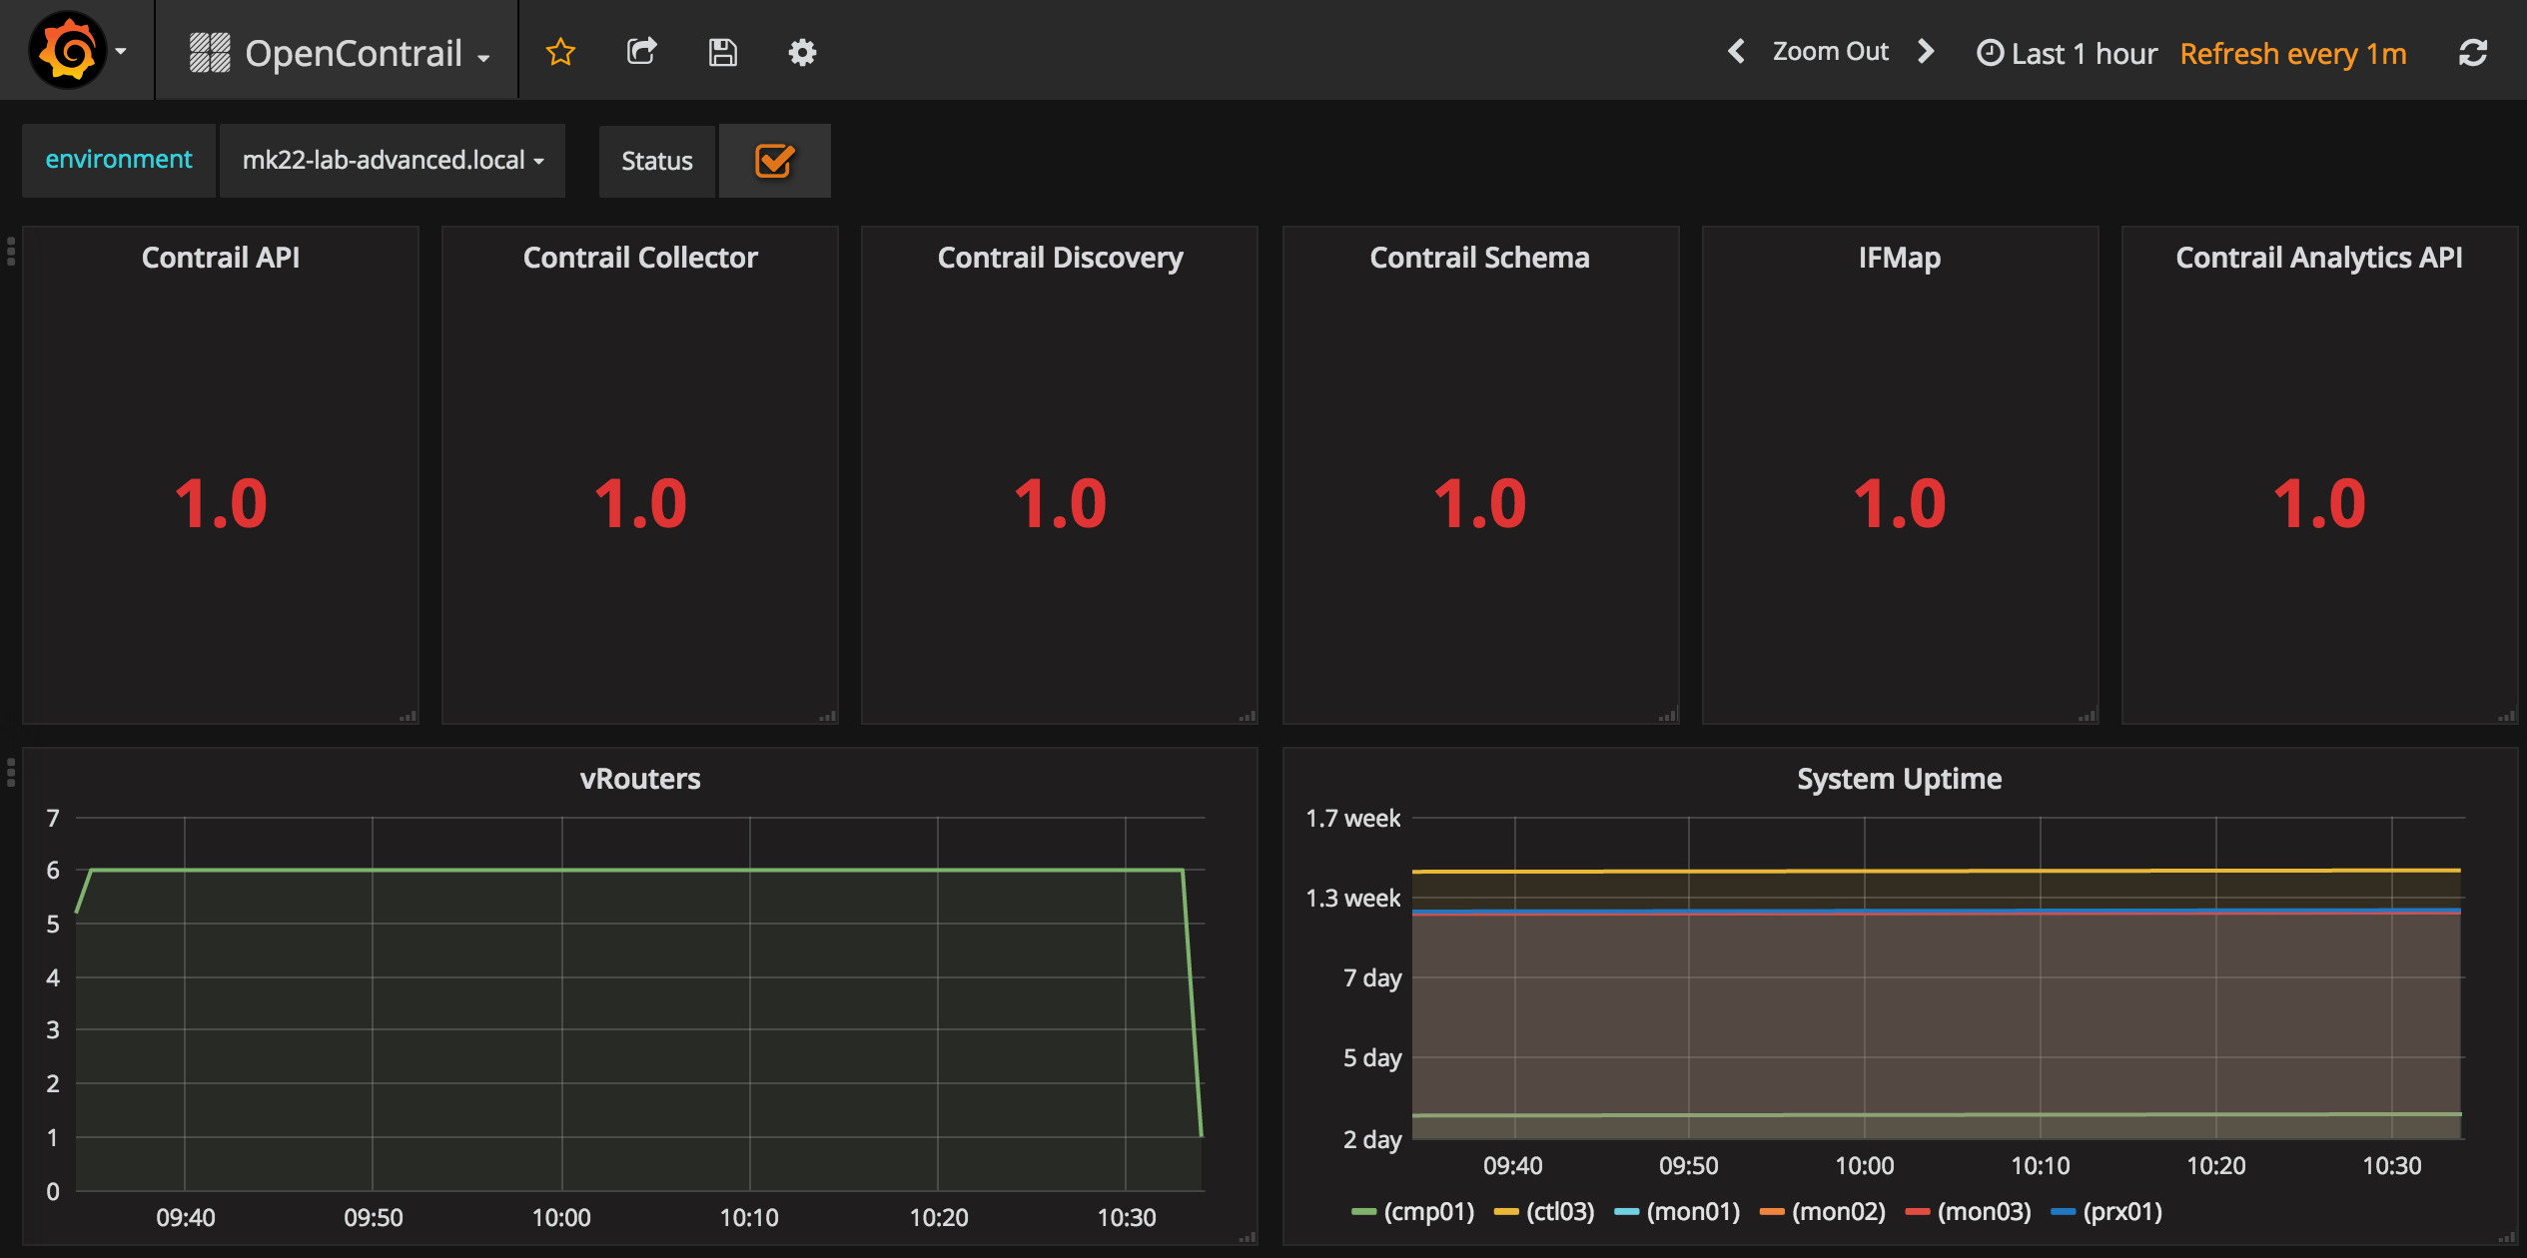Click the Contrail Analytics API resize handle
The image size is (2527, 1258).
point(2506,715)
